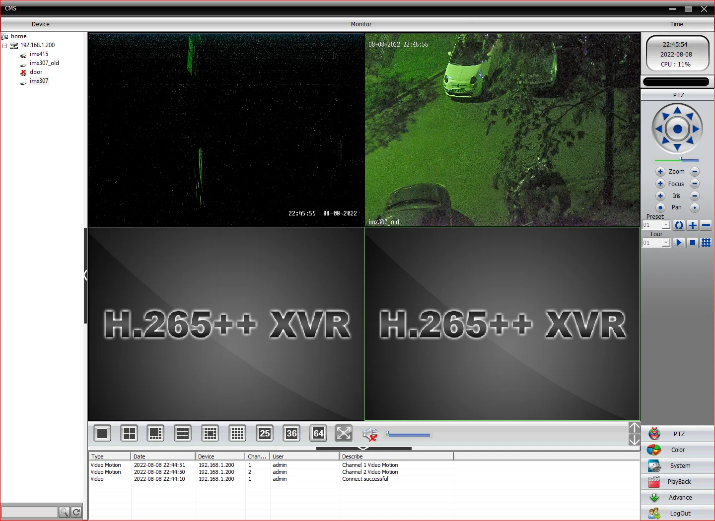The image size is (715, 521).
Task: Open the PlayBack menu
Action: pyautogui.click(x=678, y=482)
